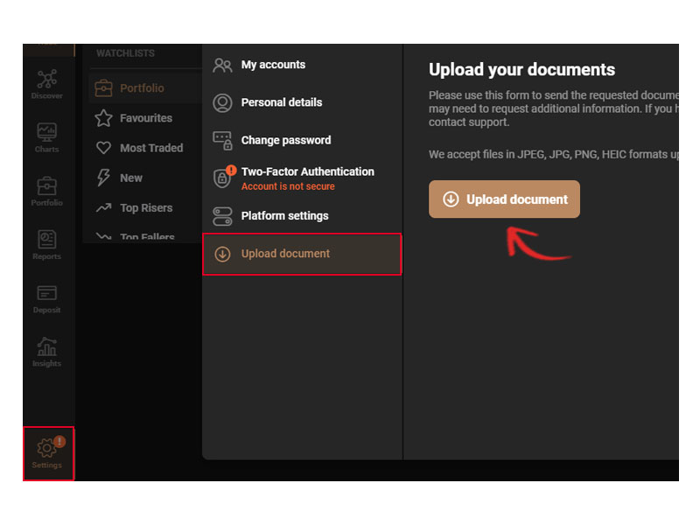Image resolution: width=700 pixels, height=525 pixels.
Task: Select the Favourites watchlist
Action: click(x=146, y=118)
